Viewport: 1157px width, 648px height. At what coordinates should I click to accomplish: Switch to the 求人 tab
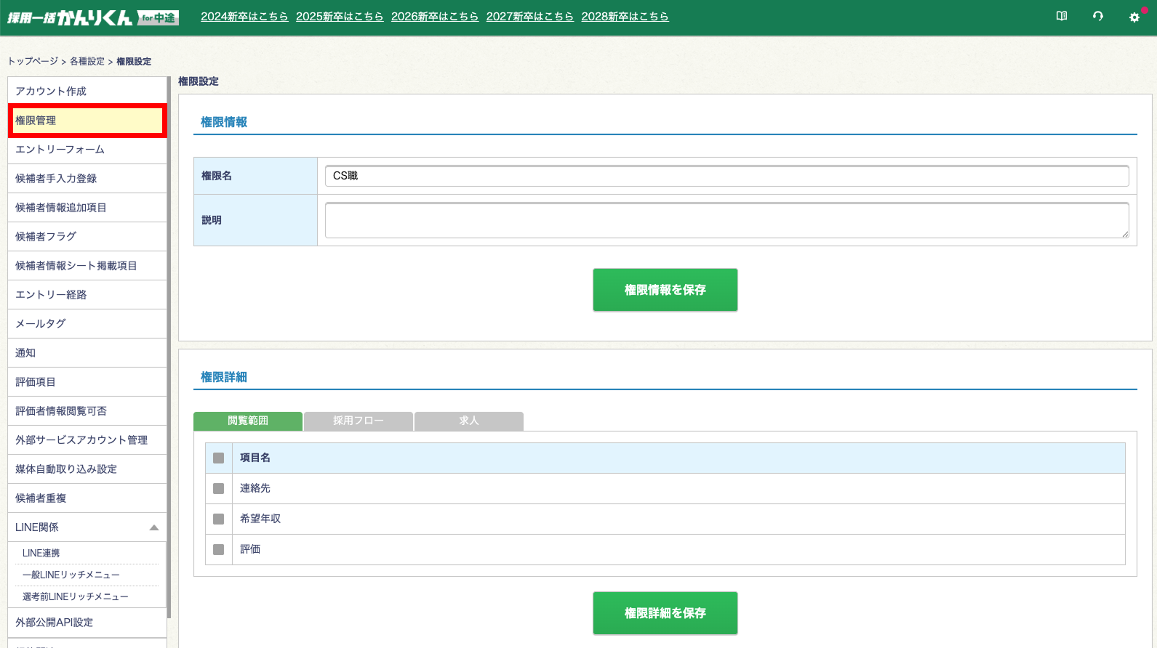click(x=469, y=421)
